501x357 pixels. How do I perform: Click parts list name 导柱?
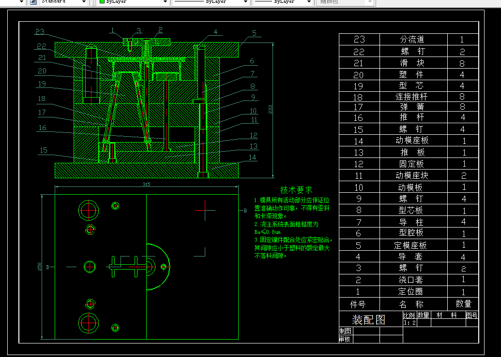click(x=411, y=222)
